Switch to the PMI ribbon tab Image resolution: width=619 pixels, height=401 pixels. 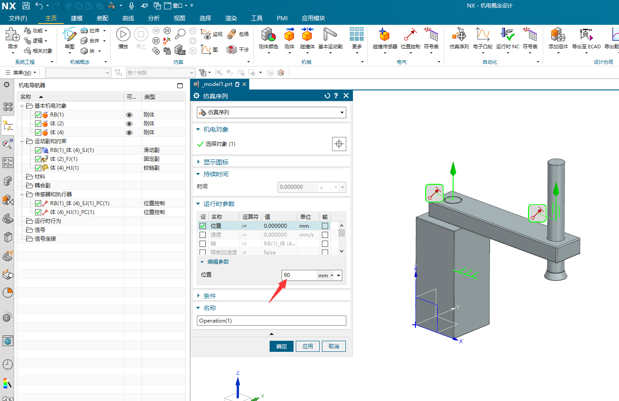(282, 18)
